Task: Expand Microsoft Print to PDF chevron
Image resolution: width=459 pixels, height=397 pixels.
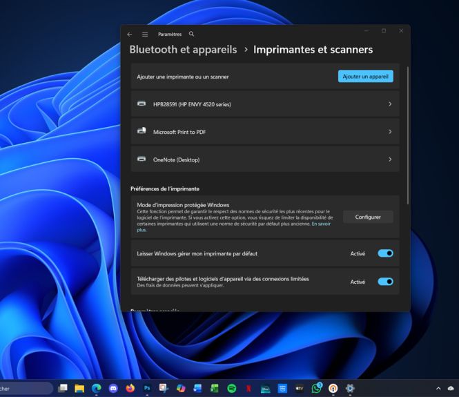Action: tap(390, 132)
